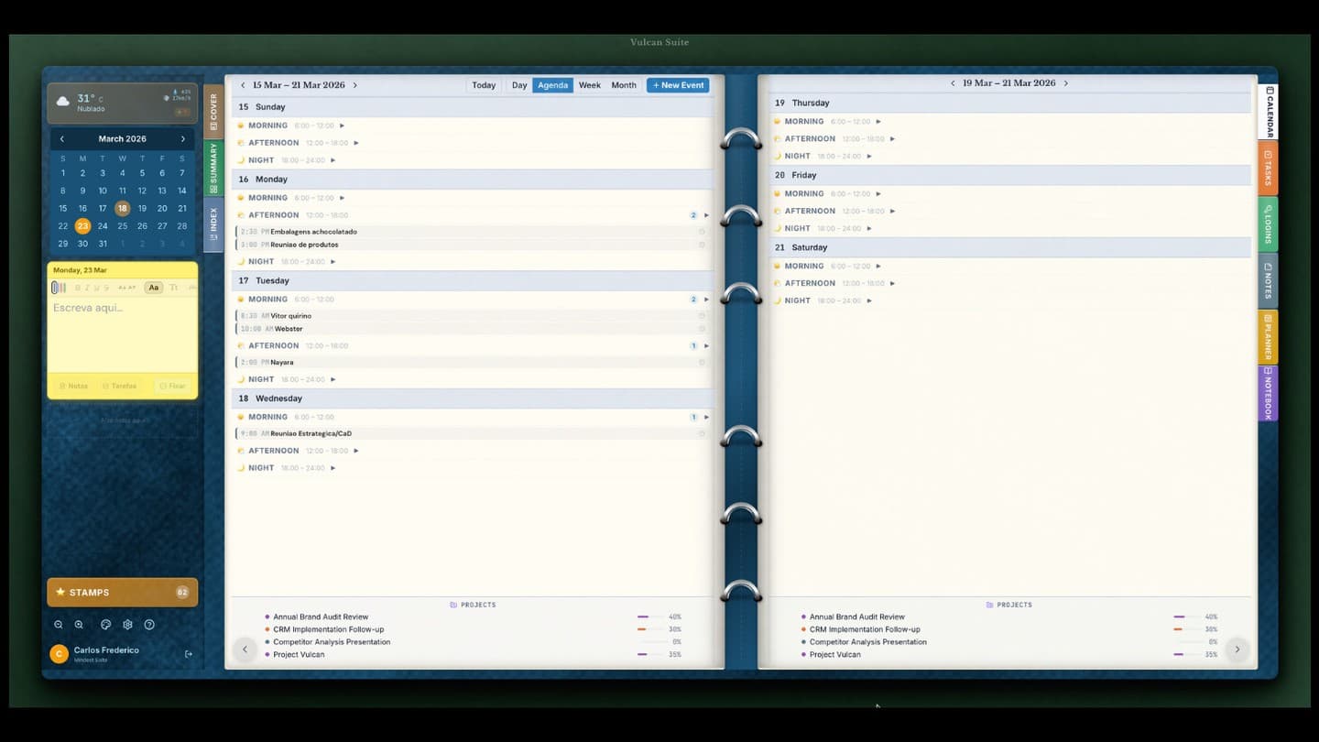Mark Embalagens achocolatado event as done
The width and height of the screenshot is (1319, 742).
point(703,232)
